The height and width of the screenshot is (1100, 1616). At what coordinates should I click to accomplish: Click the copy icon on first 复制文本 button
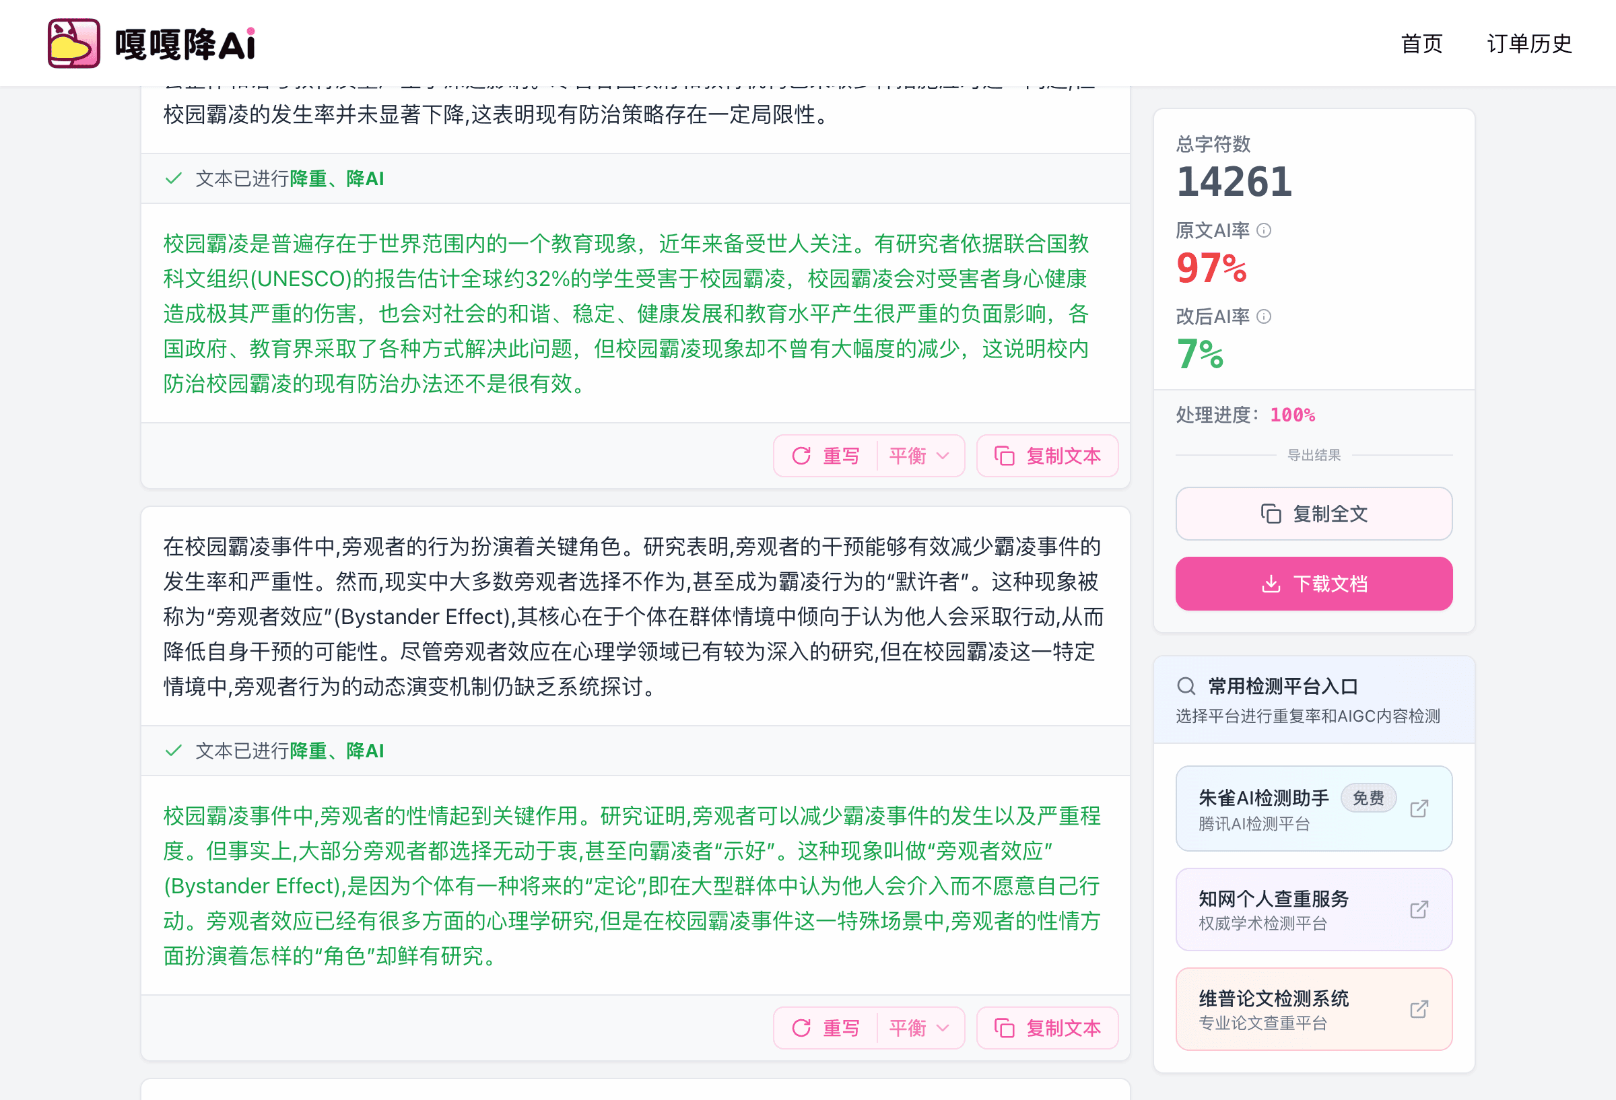(x=1003, y=456)
